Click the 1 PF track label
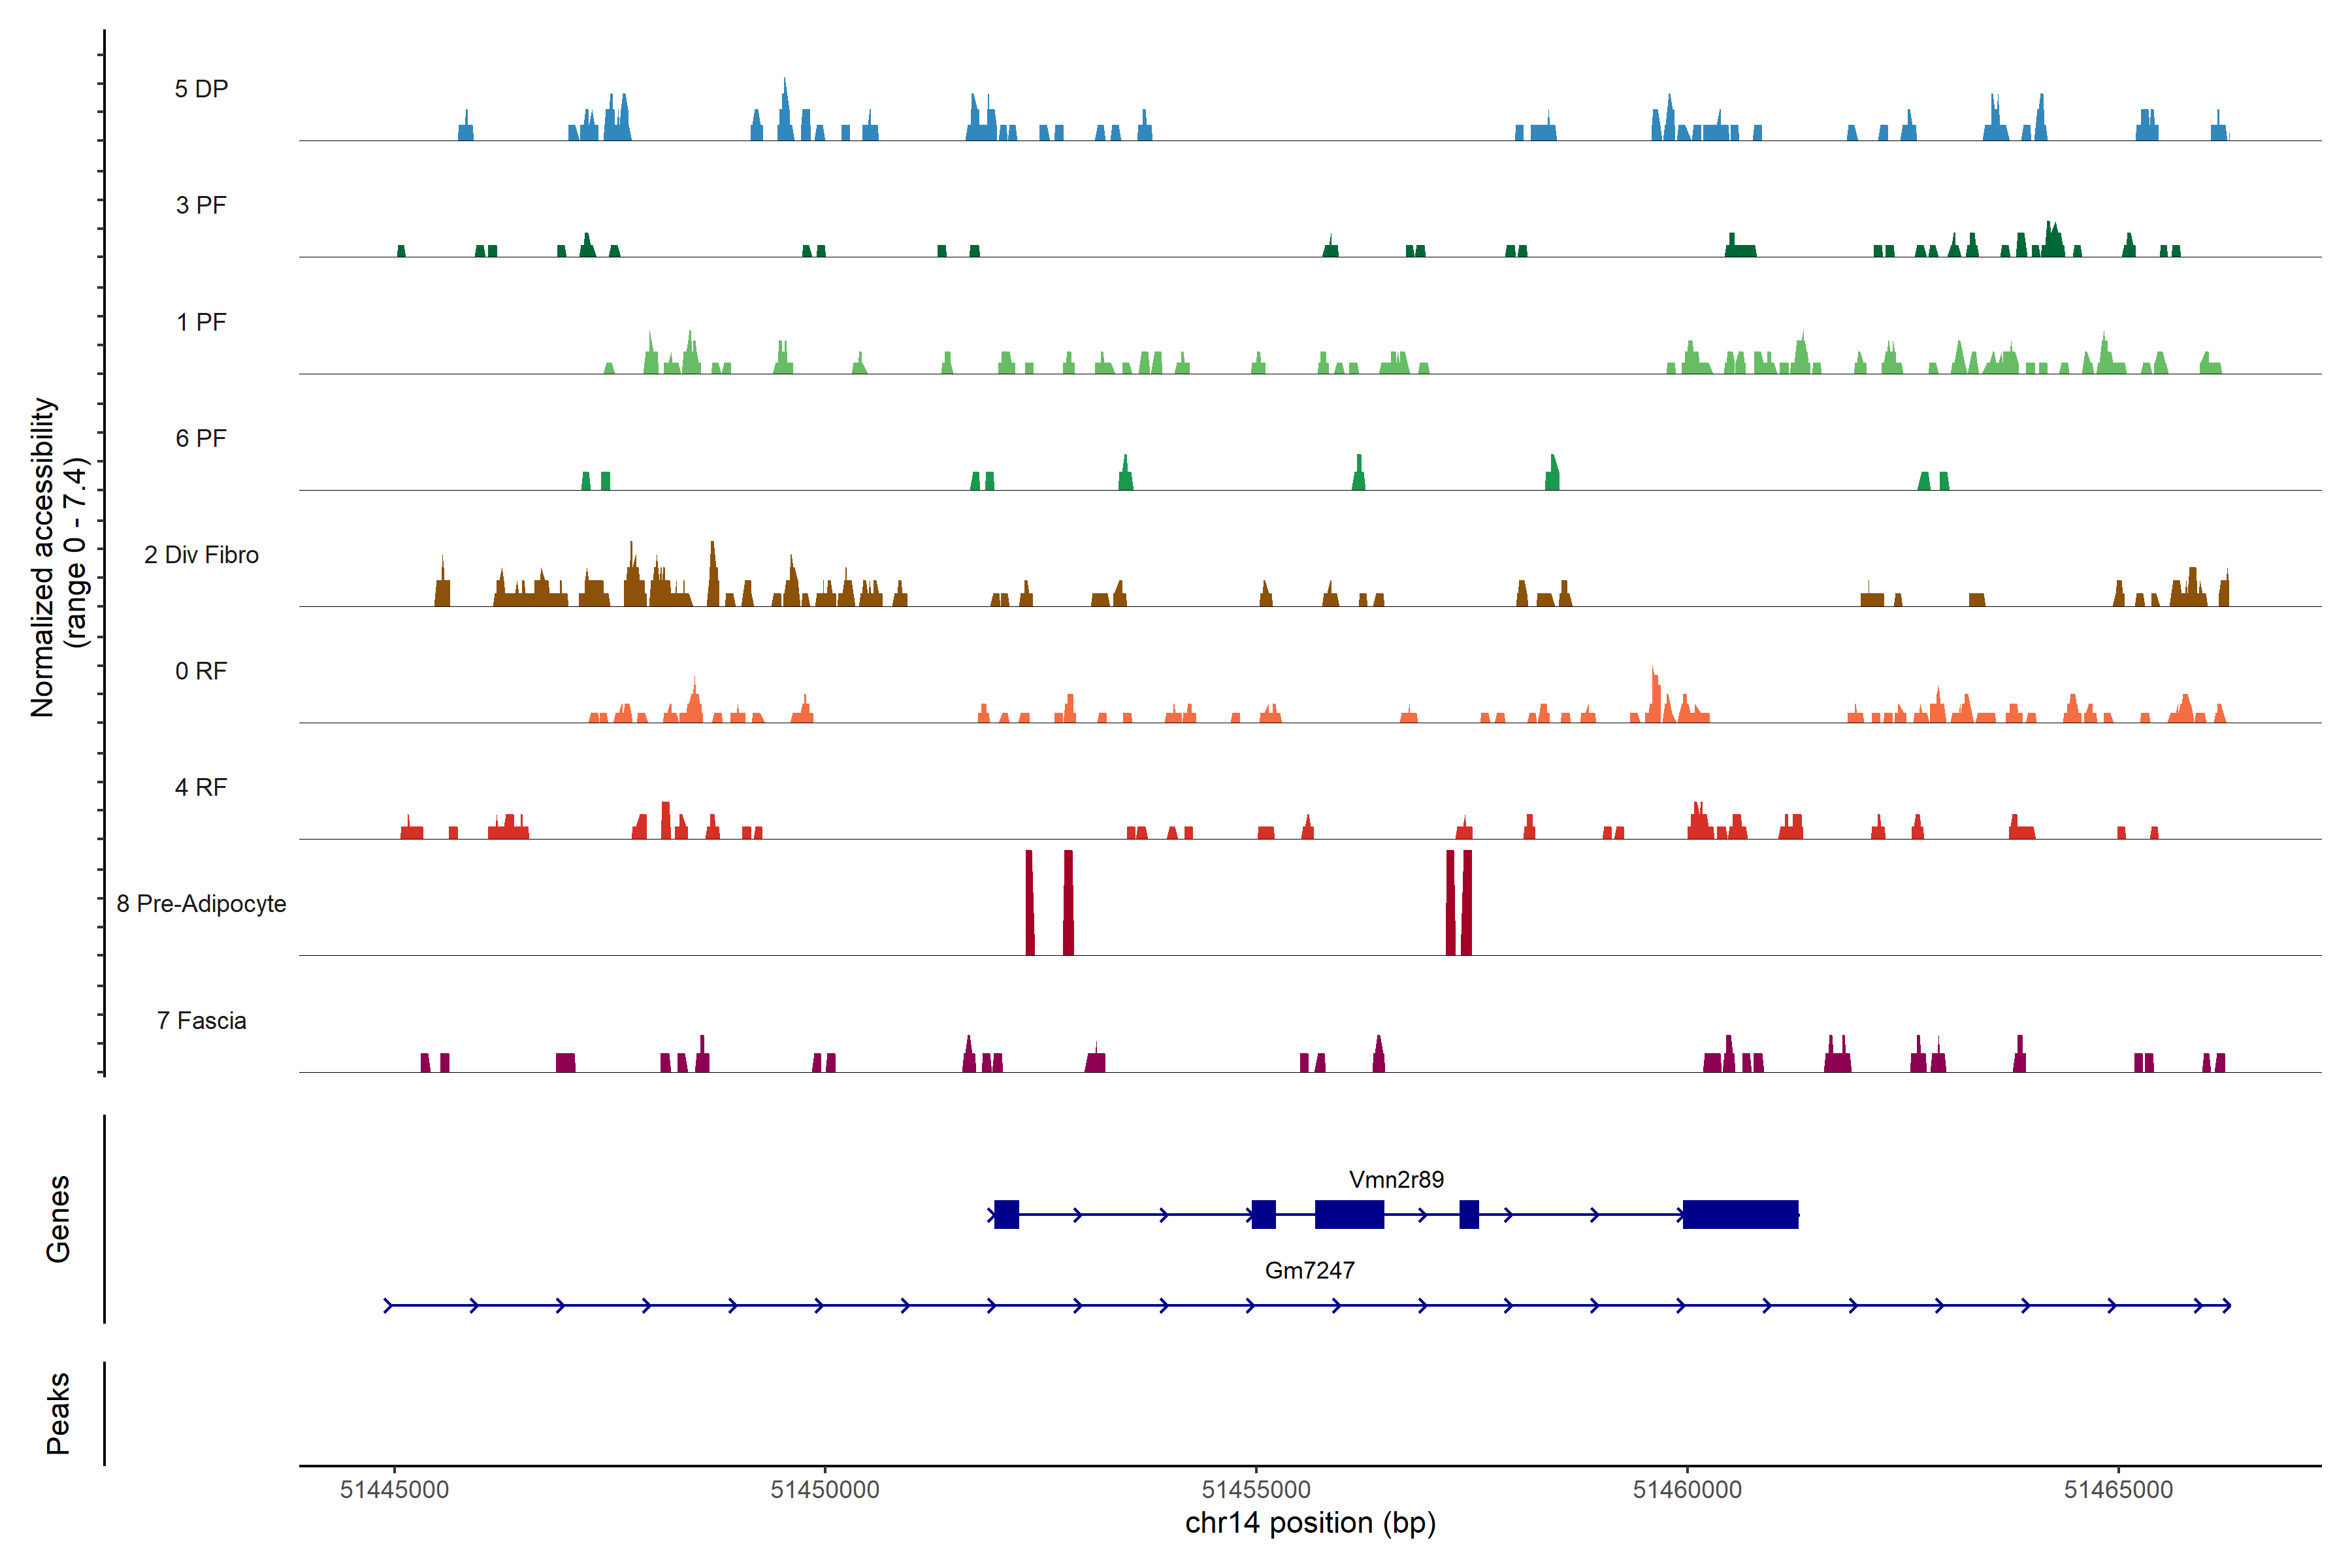Viewport: 2352px width, 1568px height. (x=201, y=322)
